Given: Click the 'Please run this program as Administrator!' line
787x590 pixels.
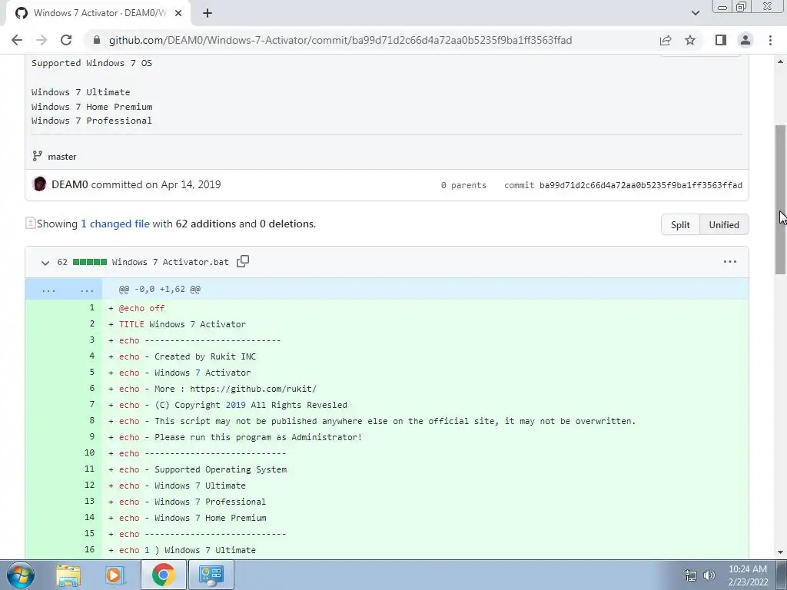Looking at the screenshot, I should coord(258,437).
